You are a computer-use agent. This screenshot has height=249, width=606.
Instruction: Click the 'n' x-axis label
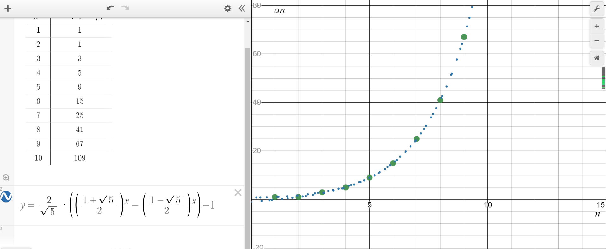click(597, 214)
